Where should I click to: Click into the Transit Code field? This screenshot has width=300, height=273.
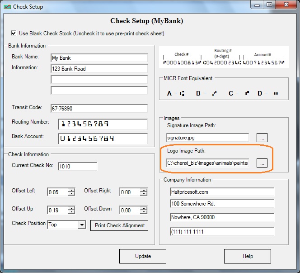click(99, 109)
